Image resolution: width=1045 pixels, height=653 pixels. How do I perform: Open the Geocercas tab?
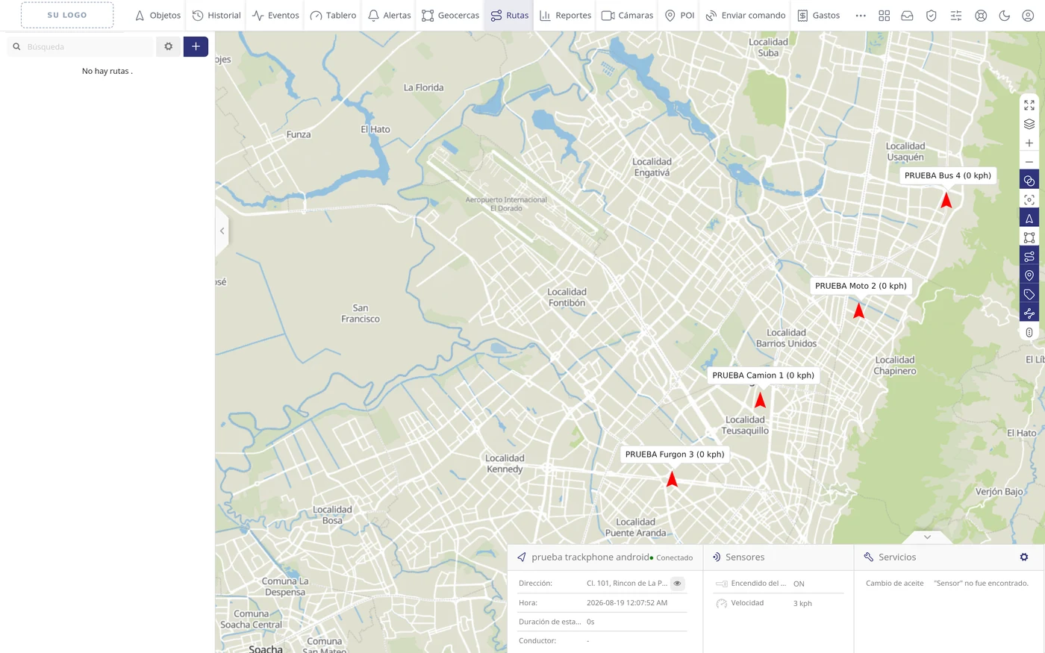coord(450,16)
